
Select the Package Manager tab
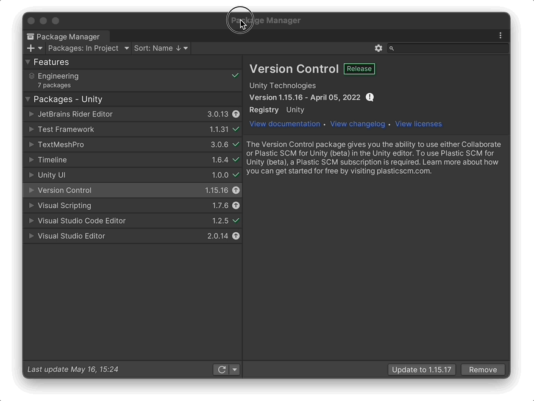(x=63, y=37)
